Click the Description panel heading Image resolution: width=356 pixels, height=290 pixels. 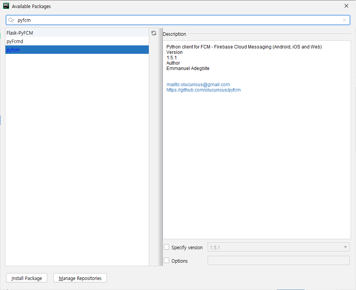175,34
